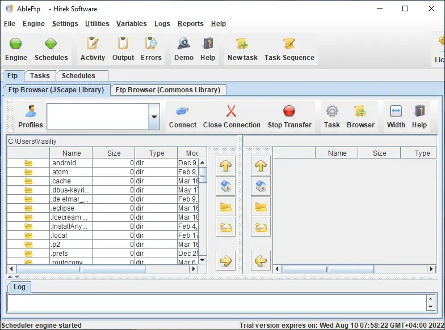Click the open folder icon beside the local file pane
Screen dimensions: 445x330
tap(226, 227)
